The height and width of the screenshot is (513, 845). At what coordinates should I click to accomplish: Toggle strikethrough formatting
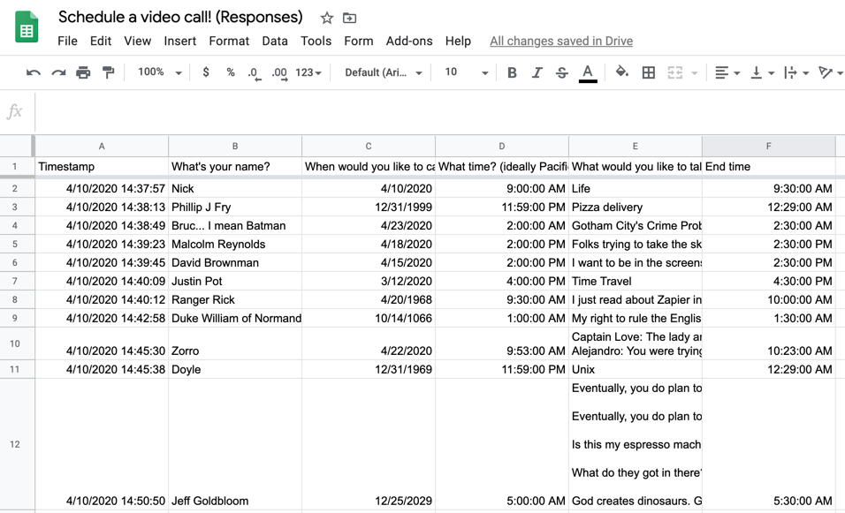(x=561, y=72)
